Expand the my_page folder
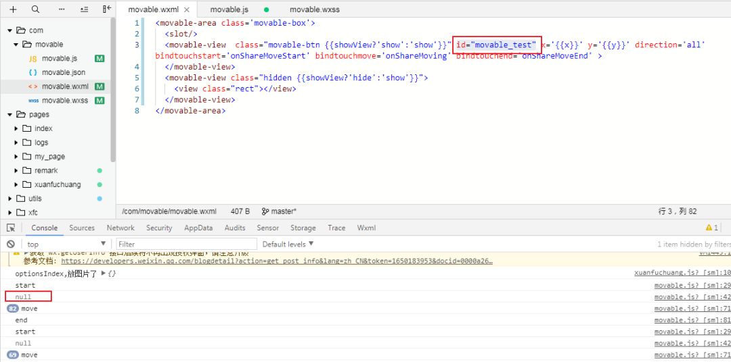731x362 pixels. [16, 156]
